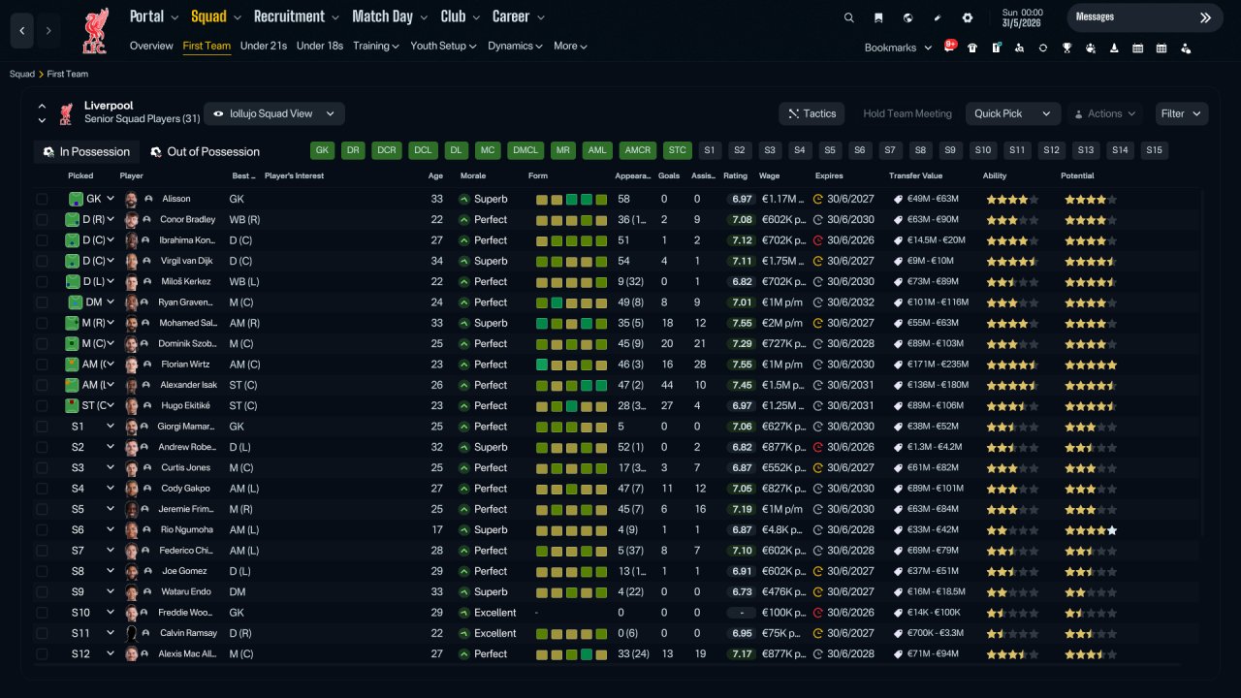Go back with the left arrow

pos(23,31)
